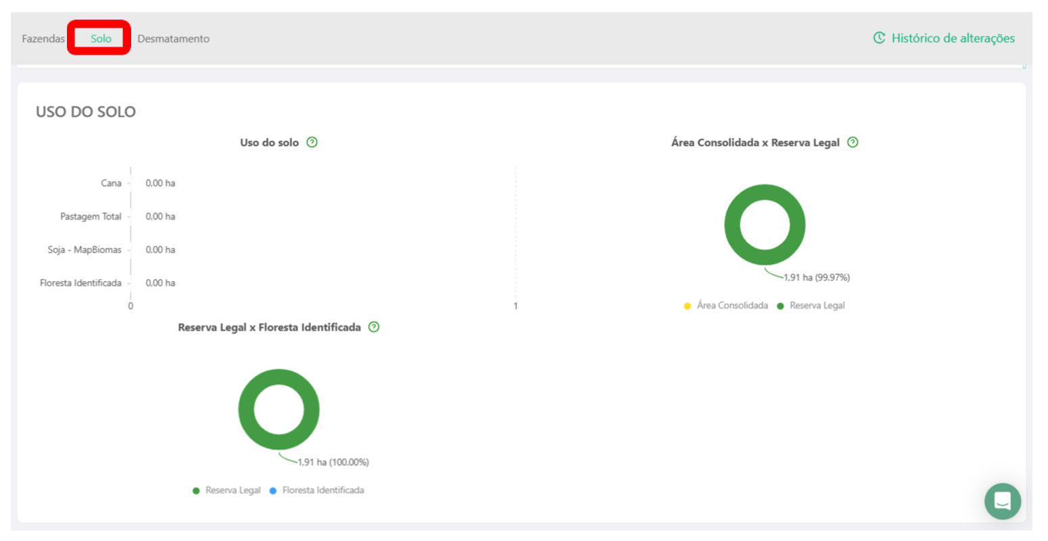Click Área Consolidada x Reserva Legal chart title

click(x=755, y=143)
